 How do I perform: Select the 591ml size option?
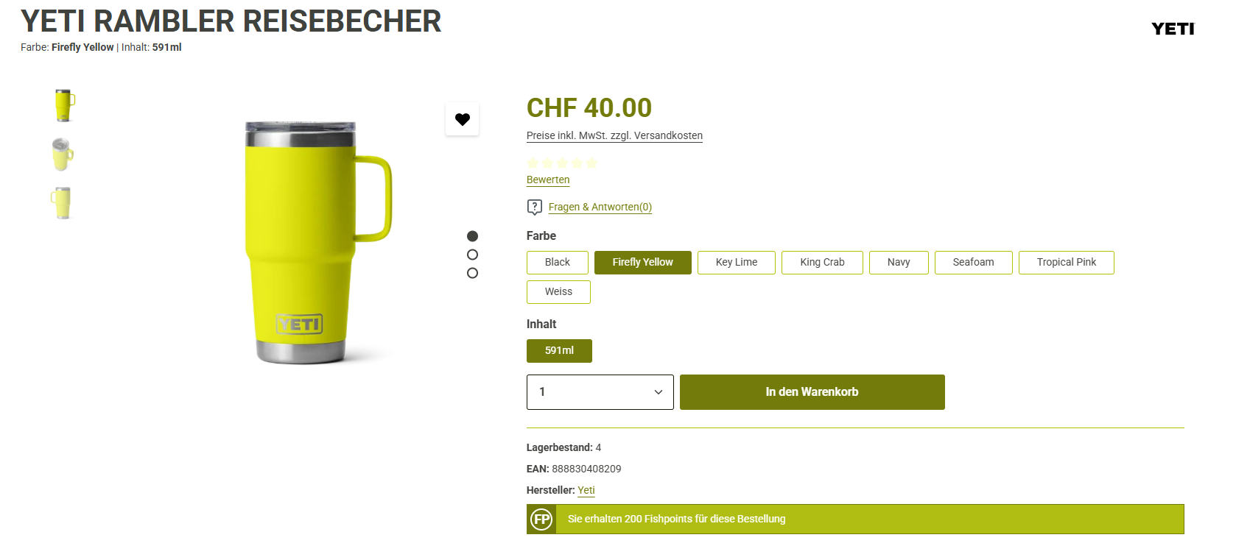(x=559, y=351)
